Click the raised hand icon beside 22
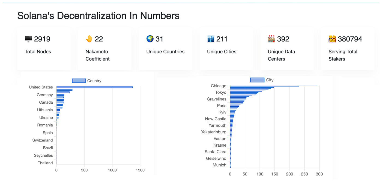This screenshot has width=382, height=182. 89,39
